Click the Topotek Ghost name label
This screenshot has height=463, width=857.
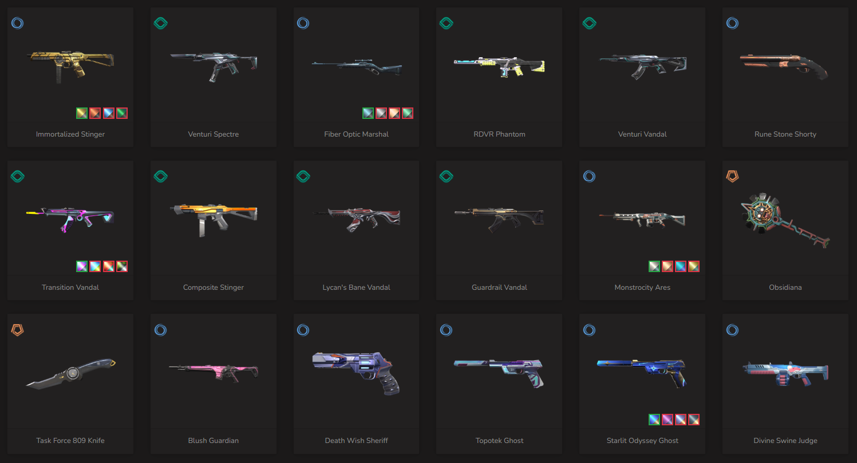[x=500, y=441]
